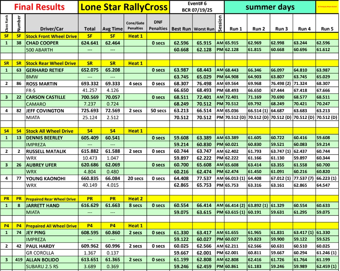Select driver name "CARSON CASTILLE"
This screenshot has width=340, height=271.
[46, 97]
